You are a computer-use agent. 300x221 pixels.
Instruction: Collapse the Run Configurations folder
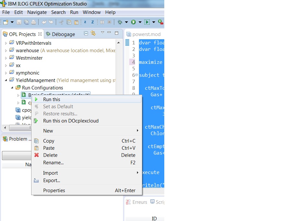tap(12, 88)
